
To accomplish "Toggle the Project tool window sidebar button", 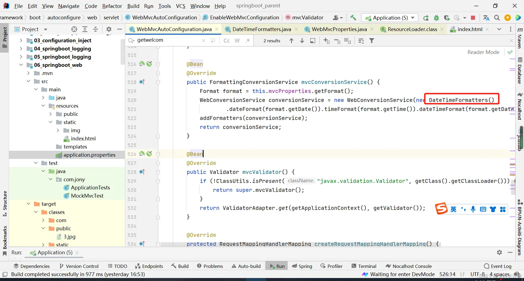I will (5, 37).
